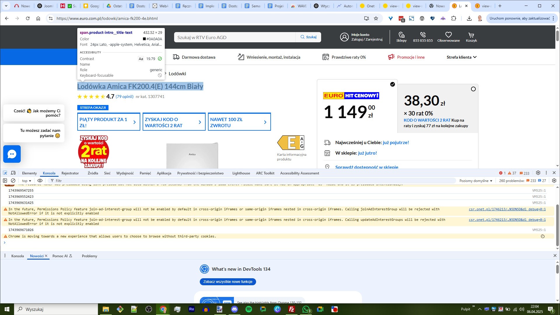Open Promocje i inne link
Screen dimensions: 560x315
point(406,57)
